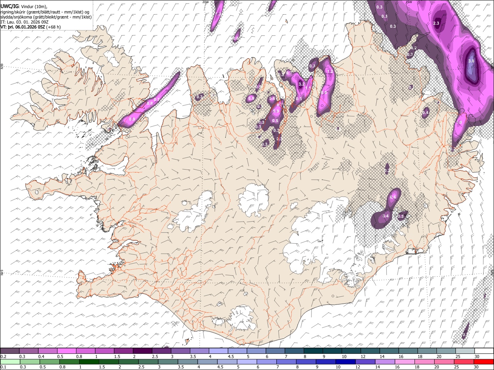Pick the rain-scale 3 grey-green swatch
Image resolution: width=494 pixels, height=370 pixels.
point(168,362)
